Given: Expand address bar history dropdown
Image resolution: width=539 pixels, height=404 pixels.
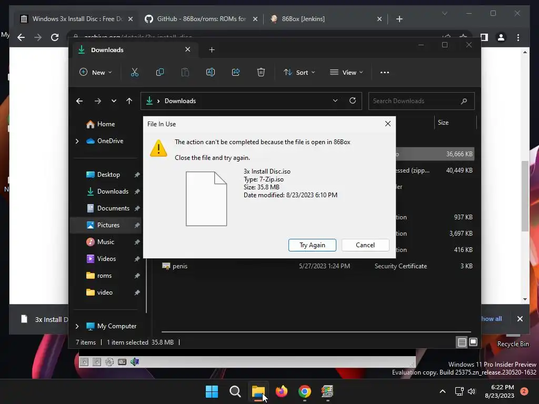Looking at the screenshot, I should click(x=335, y=100).
